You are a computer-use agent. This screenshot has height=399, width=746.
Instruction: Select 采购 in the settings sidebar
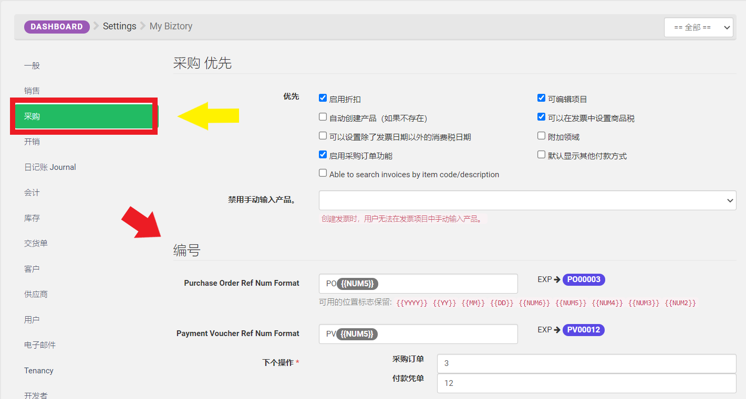(x=84, y=116)
